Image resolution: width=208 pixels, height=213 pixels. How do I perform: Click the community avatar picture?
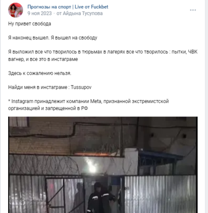16,10
